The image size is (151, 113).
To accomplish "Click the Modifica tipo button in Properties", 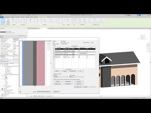I will pyautogui.click(x=23, y=36).
